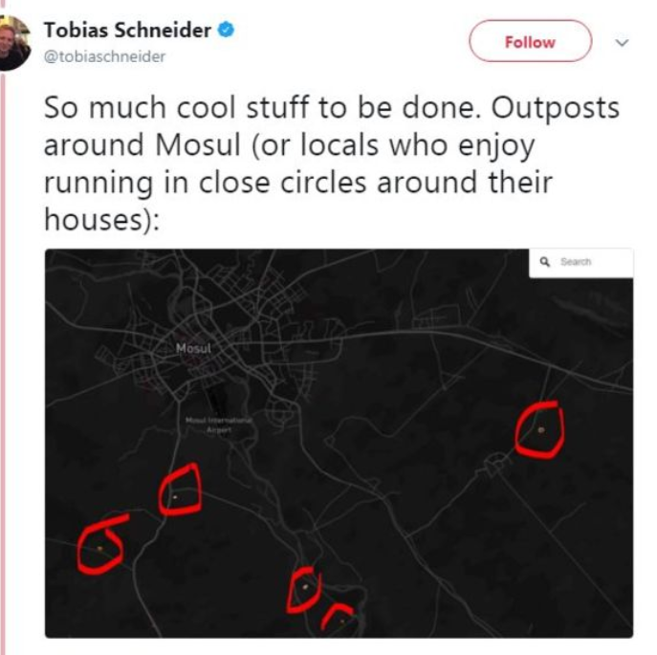
Task: Click the partly cut-off red circle at bottom
Action: (339, 619)
